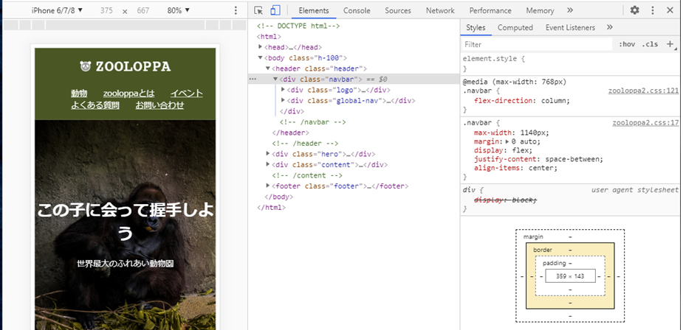The image size is (683, 330).
Task: Open DevTools settings gear
Action: click(x=635, y=10)
